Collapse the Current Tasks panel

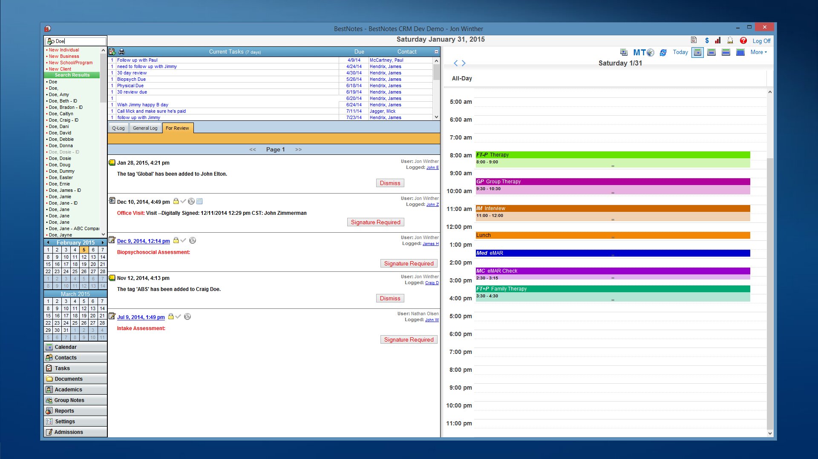pos(436,52)
